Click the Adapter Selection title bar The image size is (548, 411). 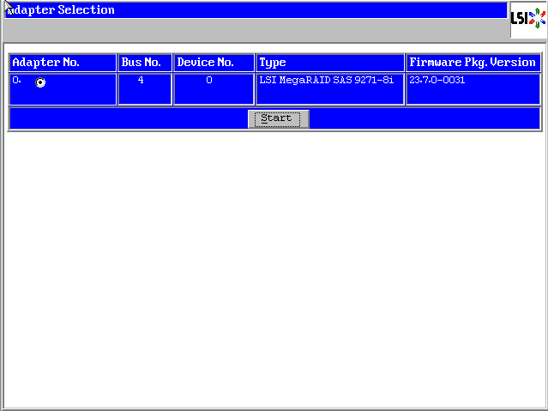pyautogui.click(x=256, y=10)
